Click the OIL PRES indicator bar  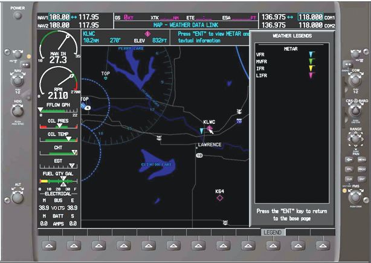(59, 126)
